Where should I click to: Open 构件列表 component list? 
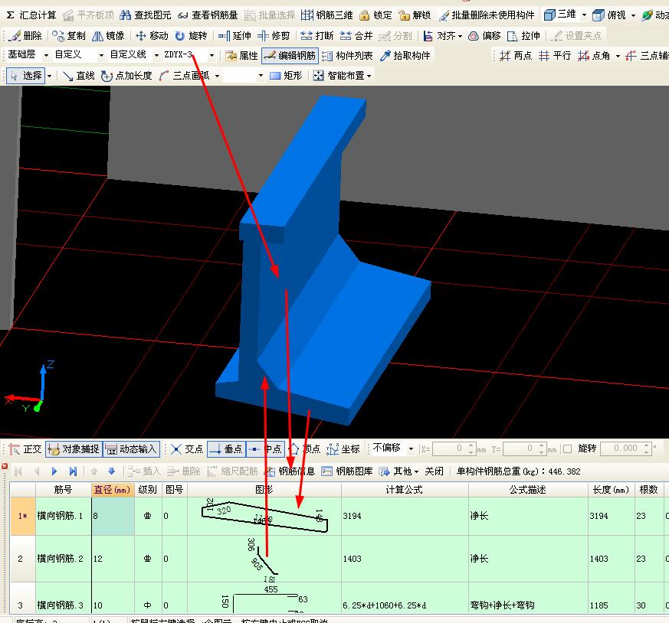pyautogui.click(x=347, y=56)
